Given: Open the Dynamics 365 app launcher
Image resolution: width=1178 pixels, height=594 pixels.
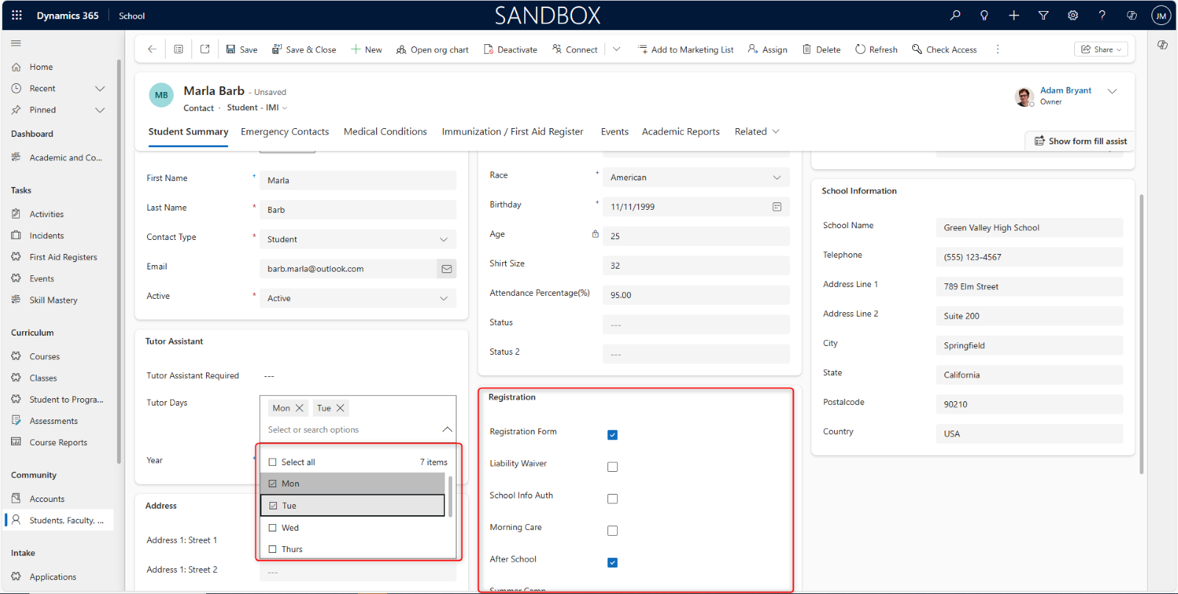Looking at the screenshot, I should [x=17, y=15].
